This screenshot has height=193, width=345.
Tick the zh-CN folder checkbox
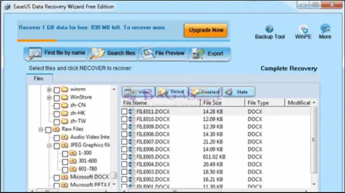point(57,106)
